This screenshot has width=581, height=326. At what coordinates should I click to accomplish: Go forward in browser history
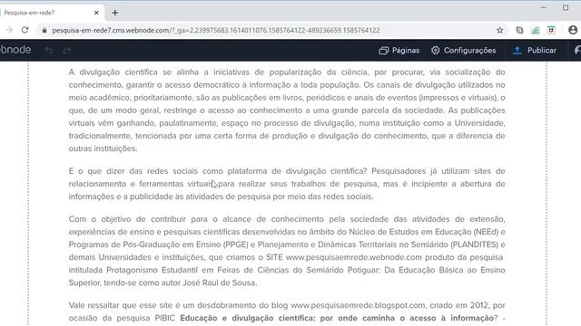point(9,30)
